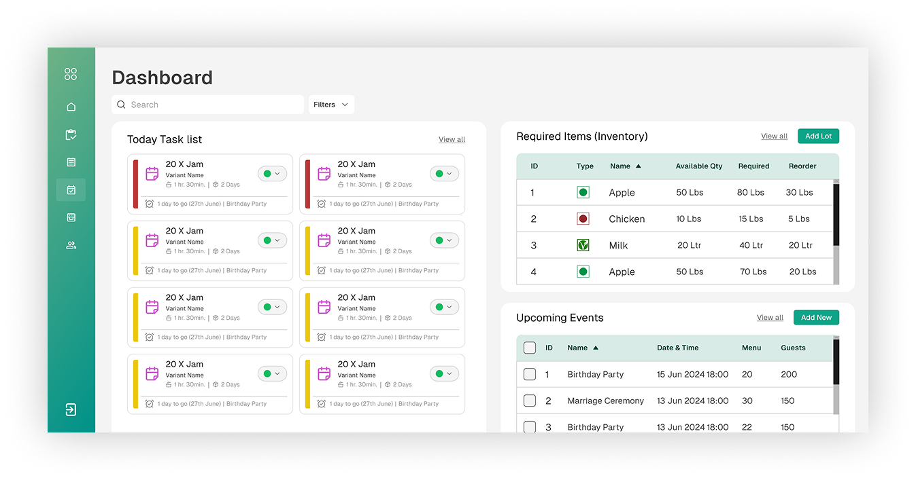The image size is (916, 480).
Task: Click the Add Lot button
Action: (818, 136)
